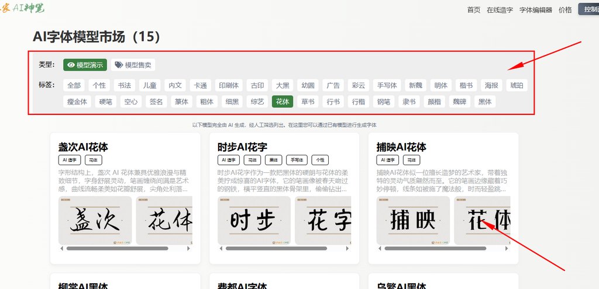The height and width of the screenshot is (289, 599).
Task: Click right scroll arrow under 捕映 previews
Action: (x=507, y=248)
